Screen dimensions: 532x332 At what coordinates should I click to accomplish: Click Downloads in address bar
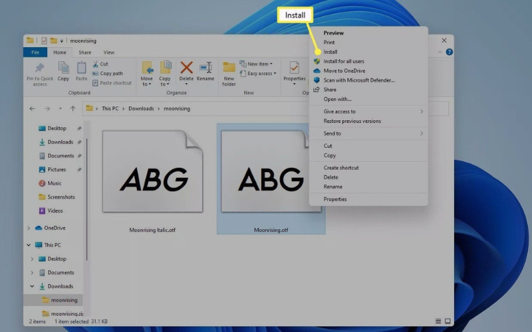point(141,108)
